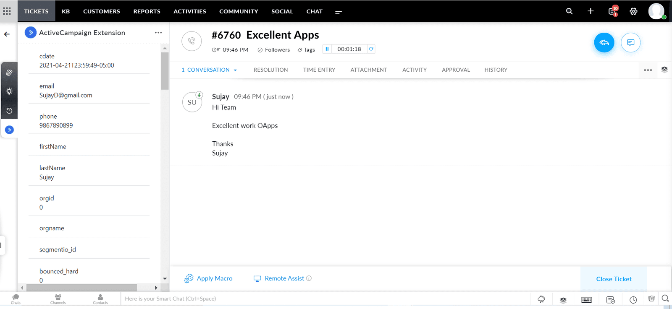
Task: Open the Customers menu
Action: [x=102, y=11]
